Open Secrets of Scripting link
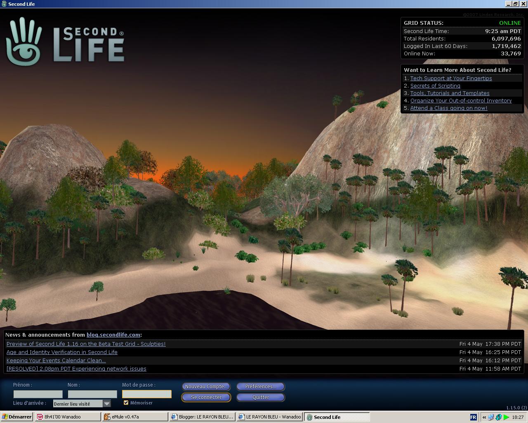This screenshot has width=528, height=423. [435, 86]
